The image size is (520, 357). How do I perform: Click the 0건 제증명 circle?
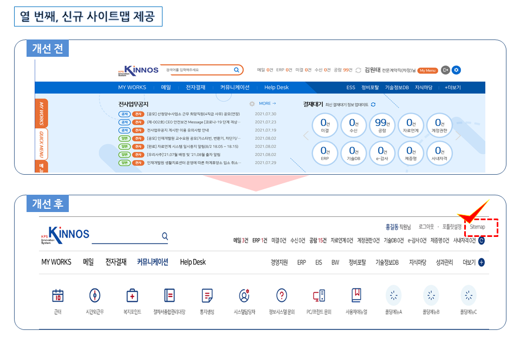(411, 153)
